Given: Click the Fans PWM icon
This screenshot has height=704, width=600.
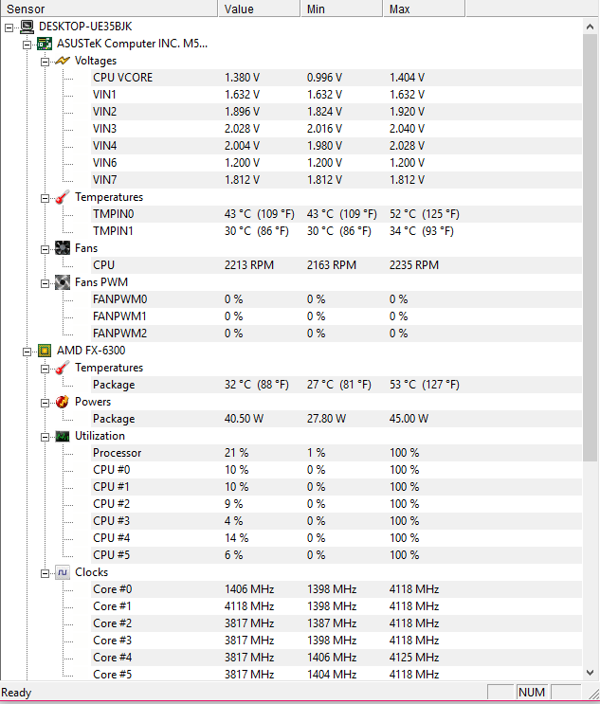Looking at the screenshot, I should tap(63, 282).
